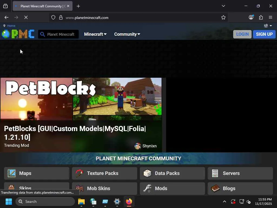The image size is (277, 208).
Task: Open the Windows Start menu
Action: point(9,201)
